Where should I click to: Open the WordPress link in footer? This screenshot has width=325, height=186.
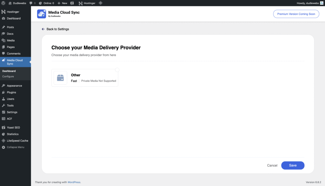74,182
